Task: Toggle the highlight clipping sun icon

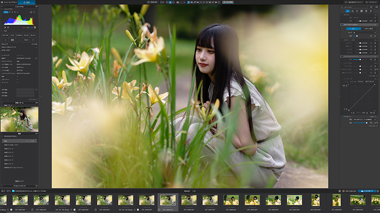Action: [8, 27]
